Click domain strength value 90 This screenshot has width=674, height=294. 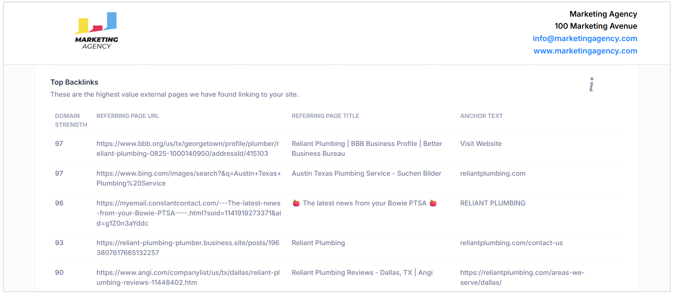pyautogui.click(x=59, y=272)
